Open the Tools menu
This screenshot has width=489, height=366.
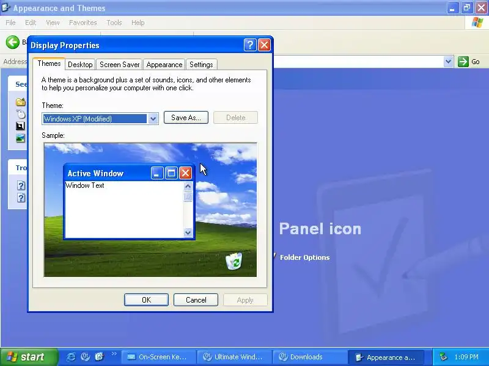[114, 23]
